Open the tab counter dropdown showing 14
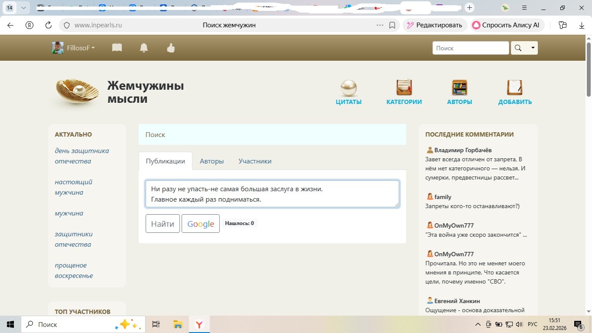The image size is (592, 333). pyautogui.click(x=24, y=7)
